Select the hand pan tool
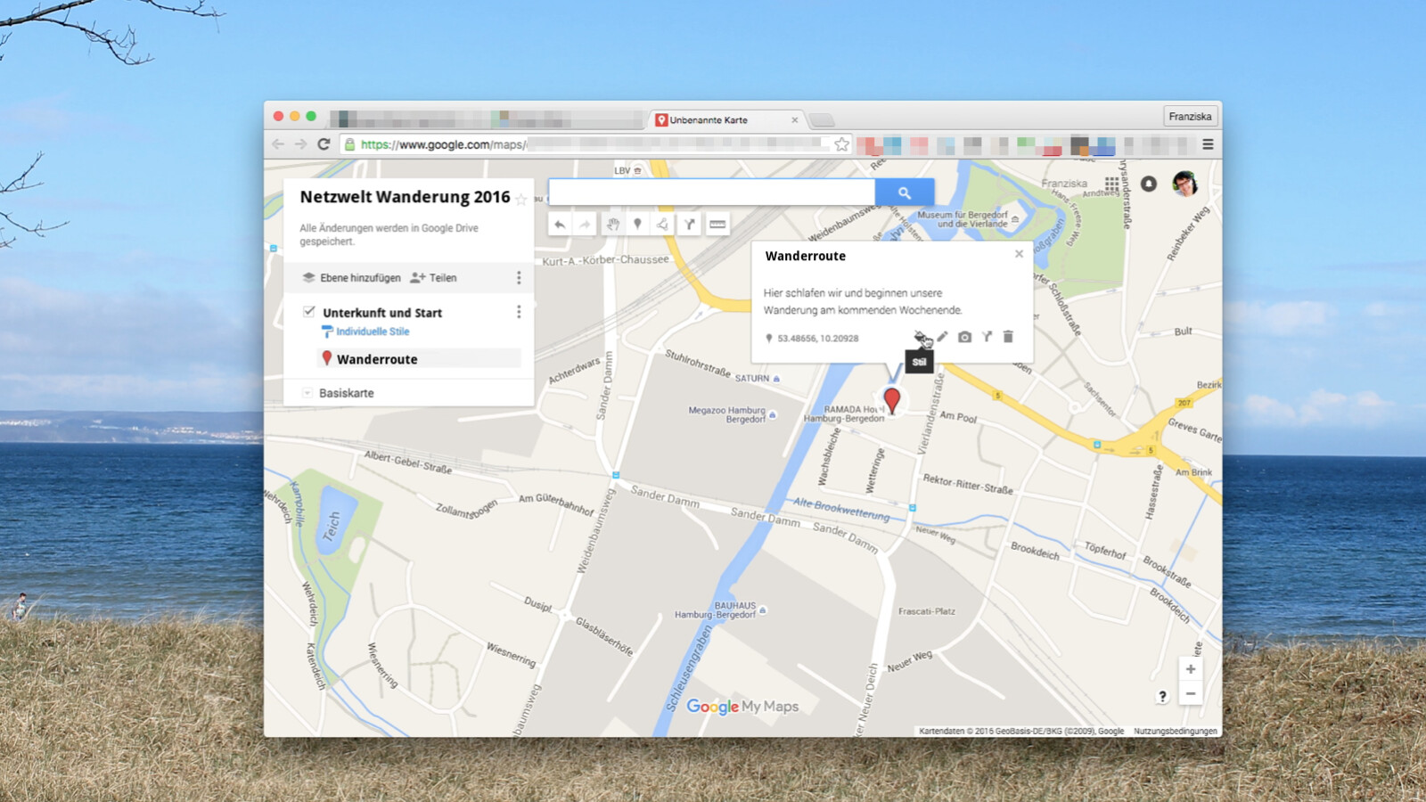The width and height of the screenshot is (1426, 802). (x=612, y=225)
